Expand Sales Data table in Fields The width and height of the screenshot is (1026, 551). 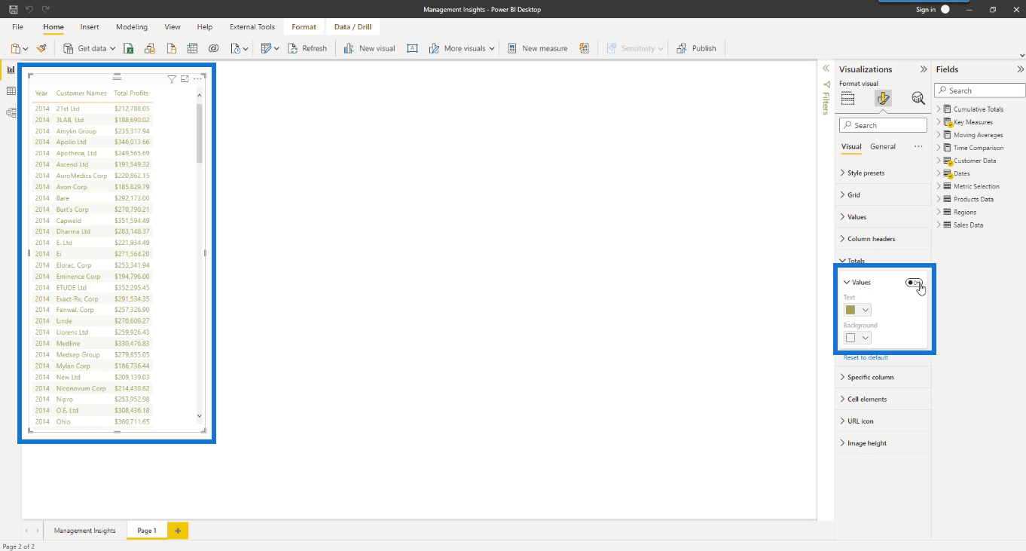click(x=939, y=225)
